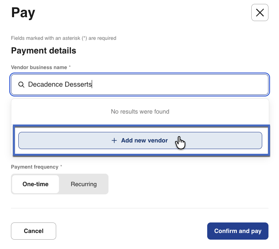Select One-time payment frequency
This screenshot has height=249, width=279.
[x=36, y=184]
